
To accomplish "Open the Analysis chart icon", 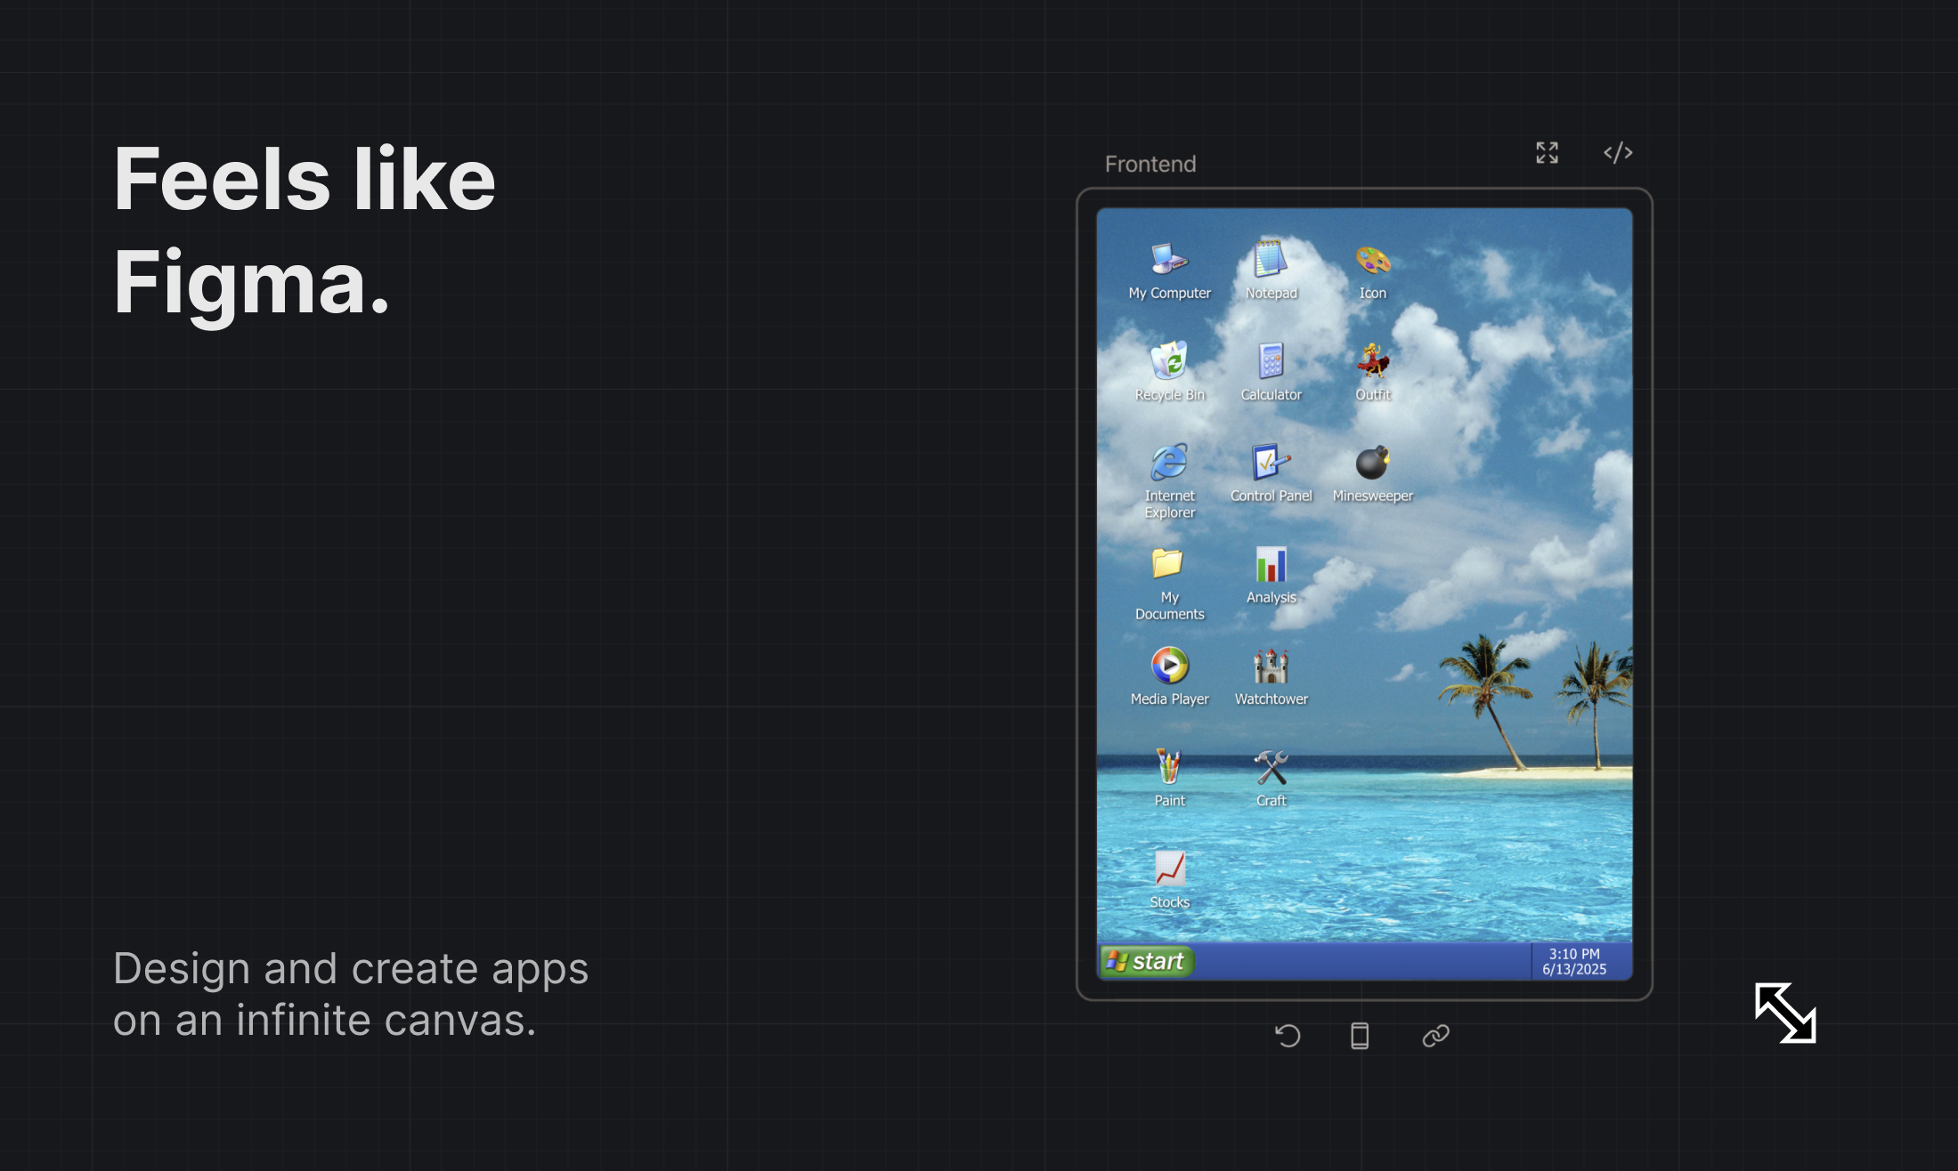I will [1271, 566].
